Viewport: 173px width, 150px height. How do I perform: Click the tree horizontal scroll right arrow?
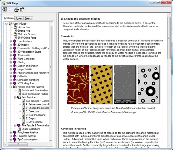pyautogui.click(x=47, y=144)
